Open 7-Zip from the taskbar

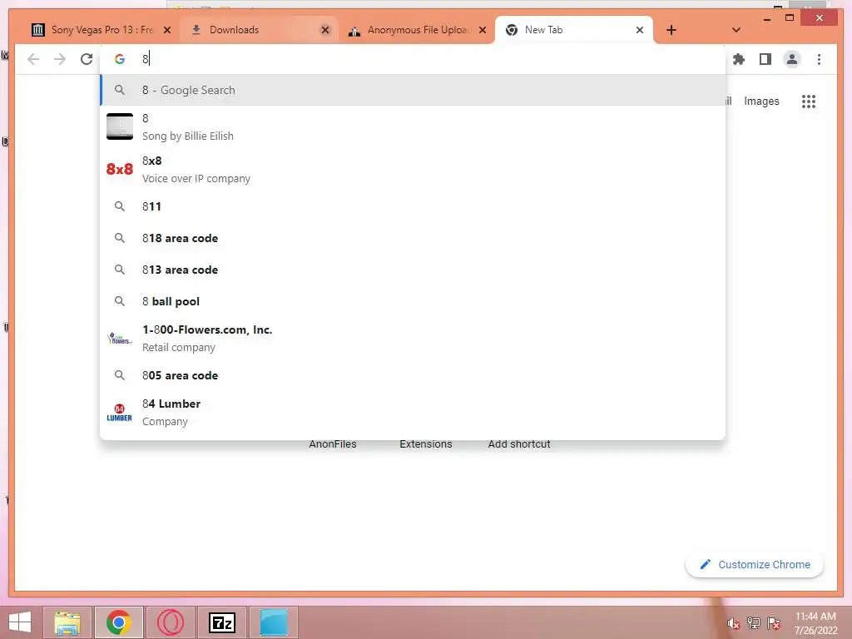[x=222, y=622]
